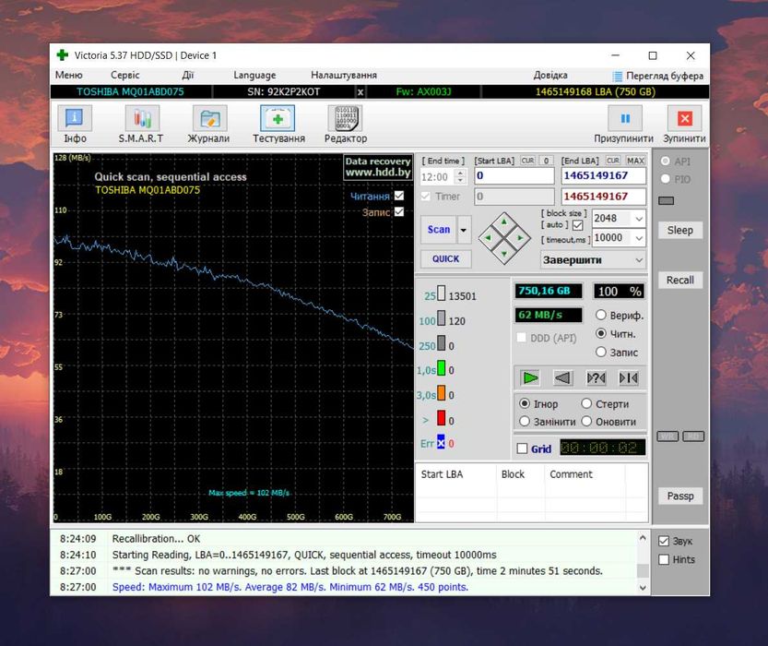Click the Start LBA input field
The height and width of the screenshot is (646, 768).
[x=514, y=176]
